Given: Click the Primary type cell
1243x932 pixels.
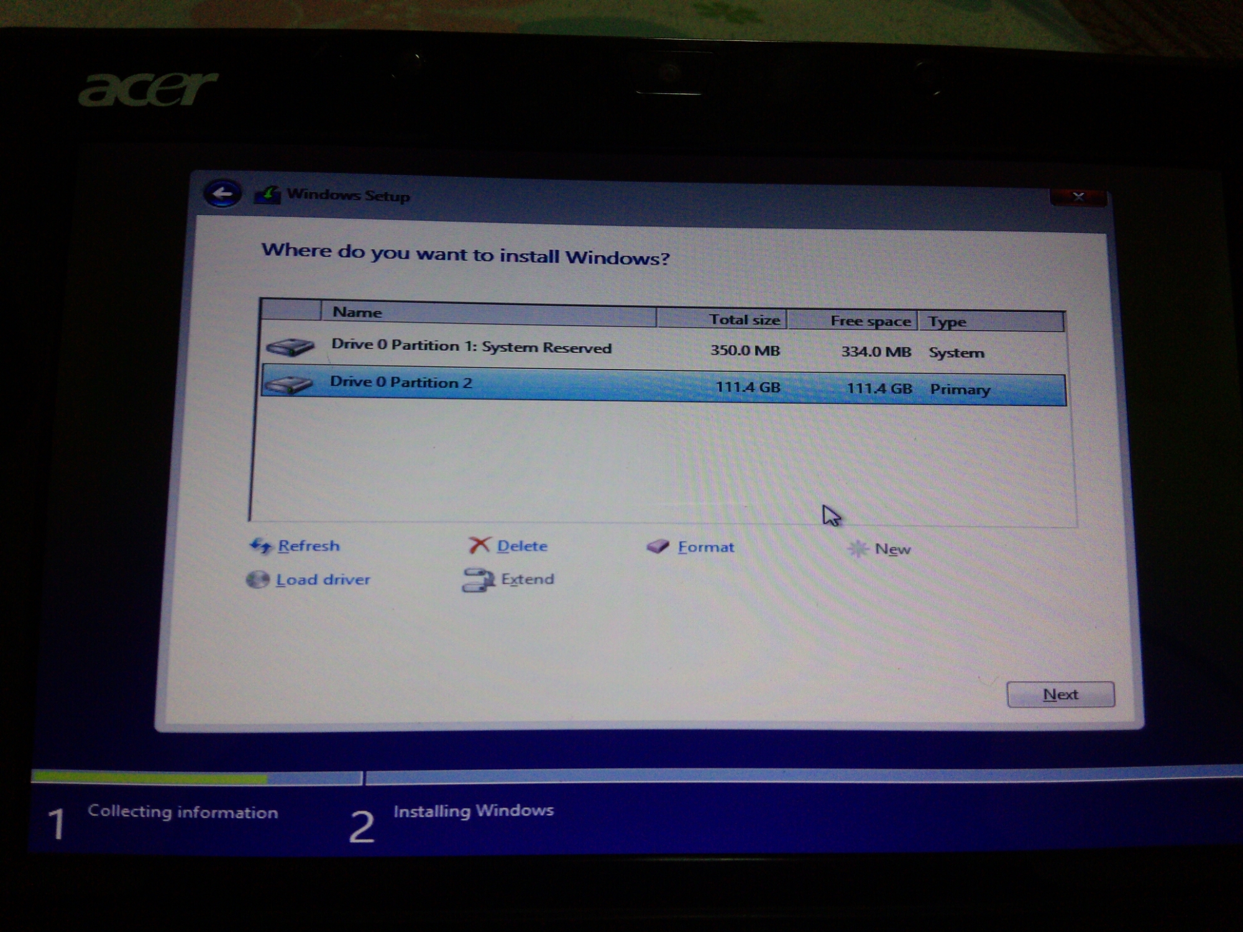Looking at the screenshot, I should point(960,390).
